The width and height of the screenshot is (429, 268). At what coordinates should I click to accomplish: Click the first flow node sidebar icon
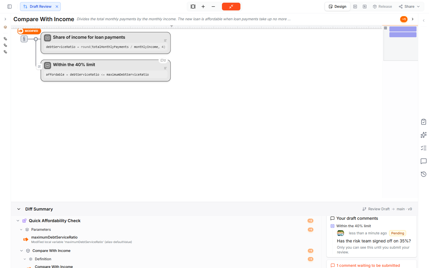click(5, 39)
